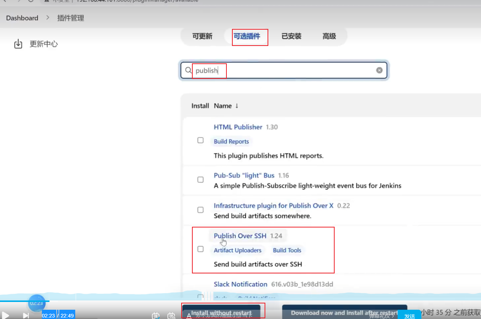The height and width of the screenshot is (319, 481).
Task: Go to Dashboard breadcrumb
Action: 22,18
